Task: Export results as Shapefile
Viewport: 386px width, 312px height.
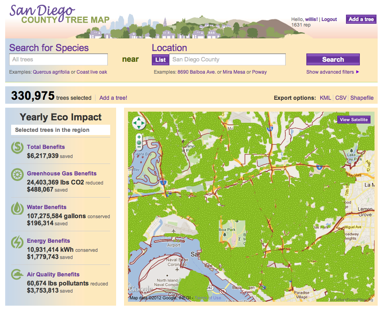Action: 362,98
